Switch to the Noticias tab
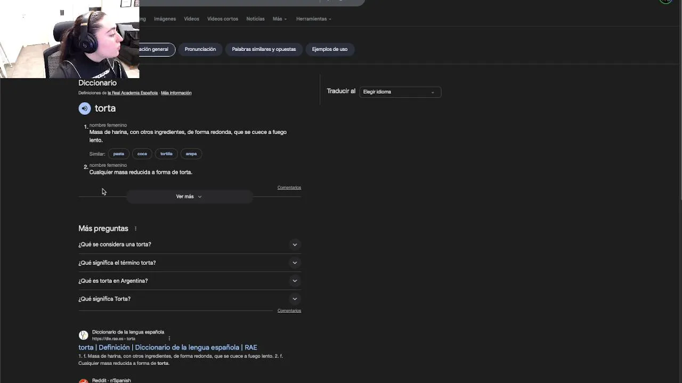This screenshot has width=682, height=383. tap(255, 19)
